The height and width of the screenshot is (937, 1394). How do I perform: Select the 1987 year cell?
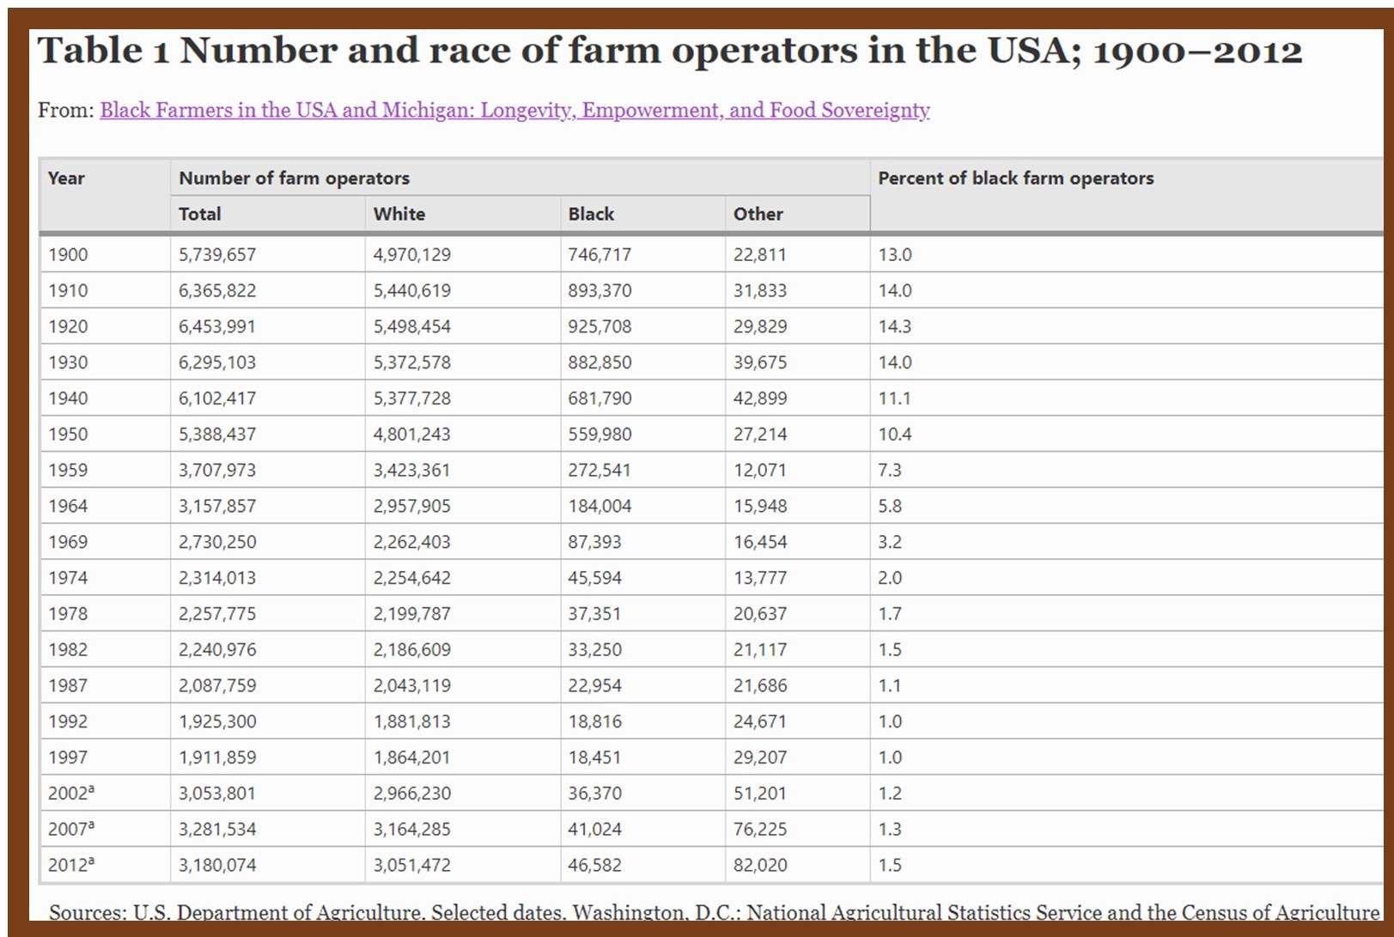pos(68,685)
